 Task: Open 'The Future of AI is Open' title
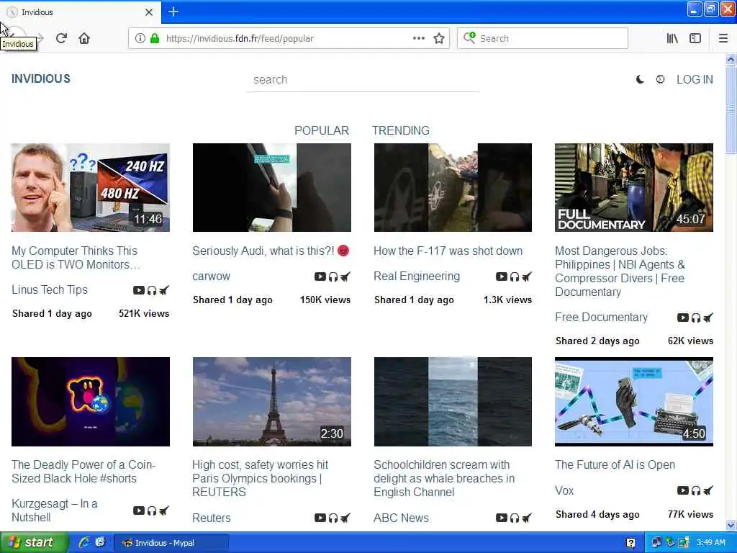coord(615,464)
